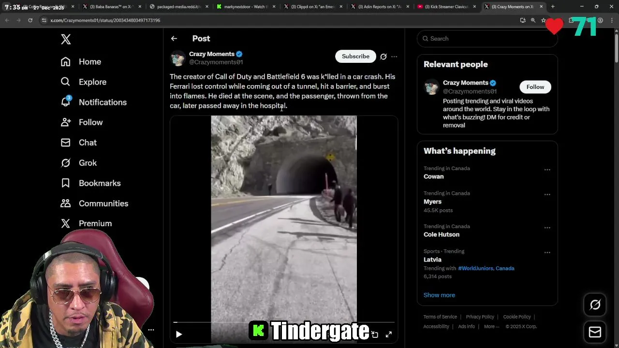This screenshot has height=348, width=619.
Task: Click the browser zoom magnifier icon
Action: point(533,20)
